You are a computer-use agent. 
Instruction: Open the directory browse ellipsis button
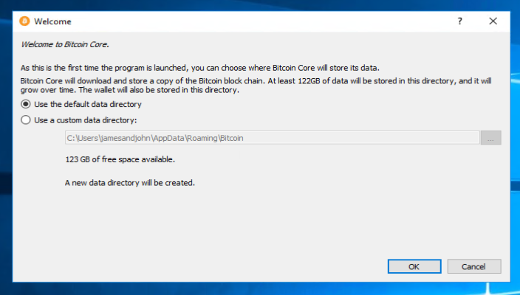(x=490, y=138)
